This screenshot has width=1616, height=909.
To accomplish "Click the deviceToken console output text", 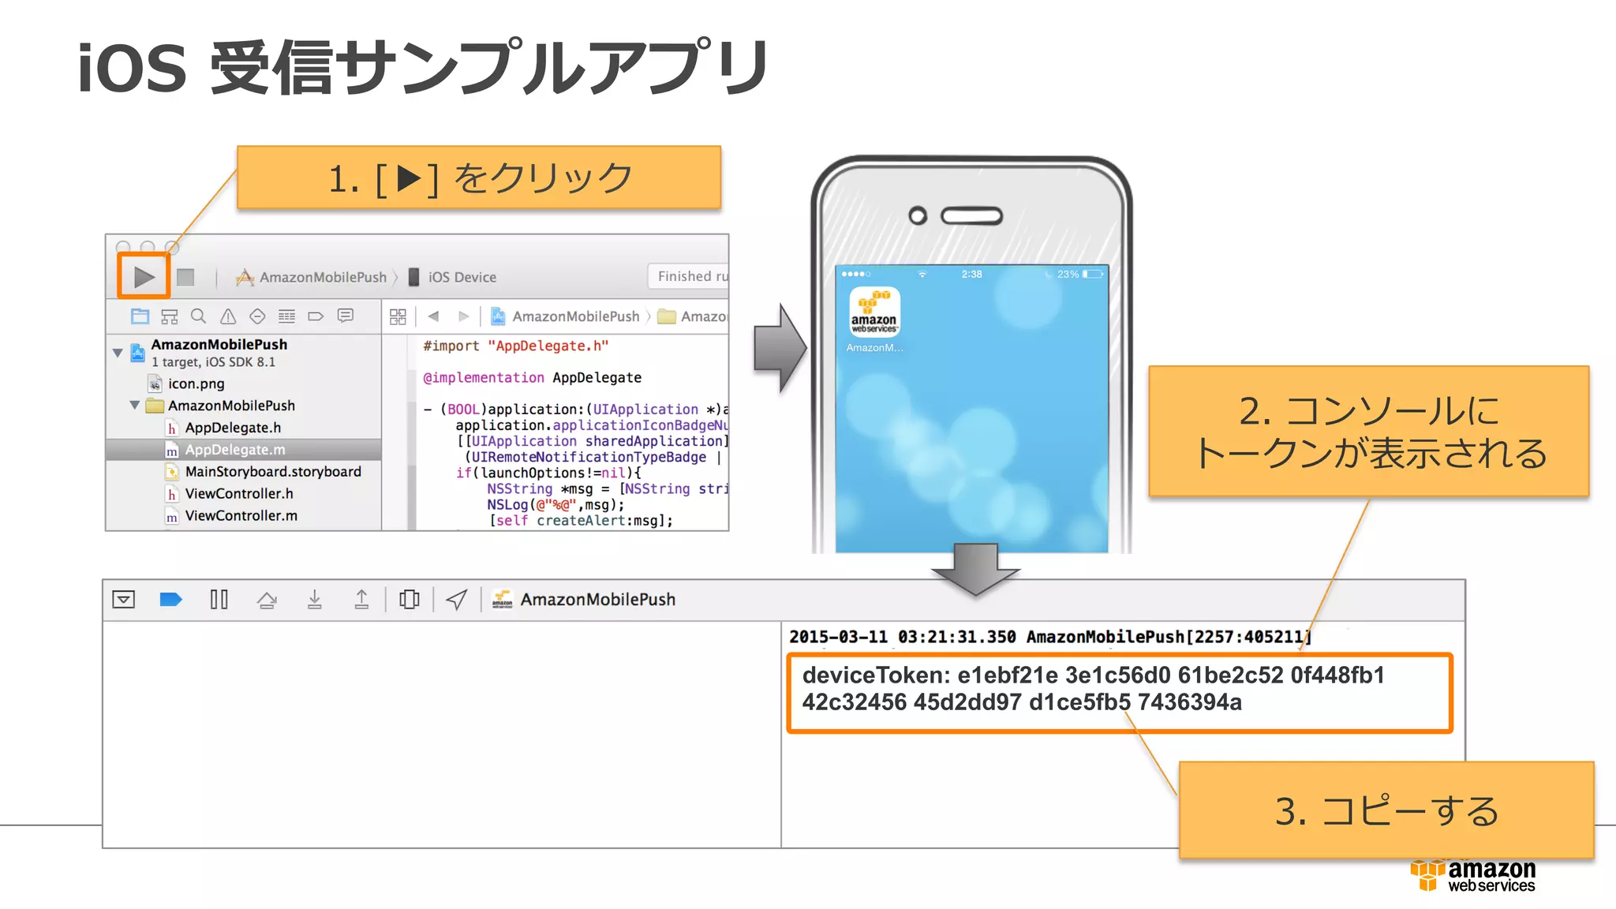I will (1093, 689).
